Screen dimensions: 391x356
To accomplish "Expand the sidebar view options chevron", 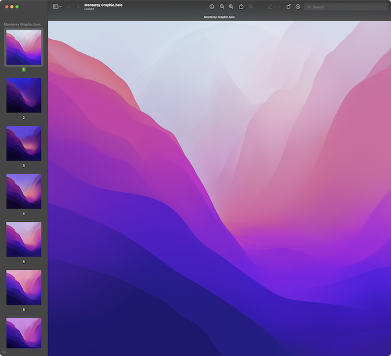I will point(60,7).
